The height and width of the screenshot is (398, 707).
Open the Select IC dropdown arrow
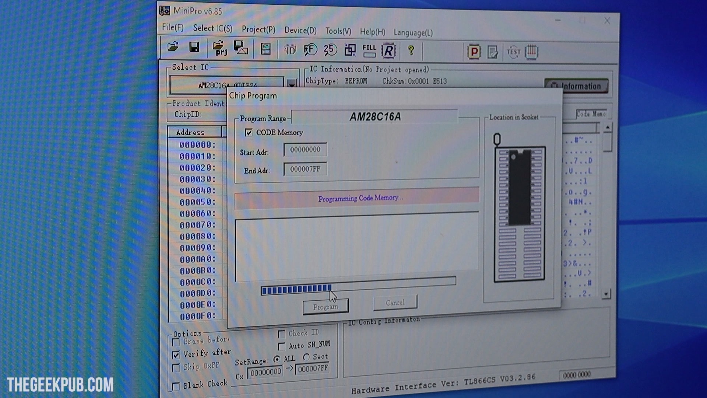click(x=292, y=83)
